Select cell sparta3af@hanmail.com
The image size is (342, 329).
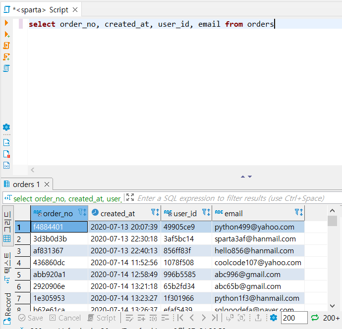click(258, 239)
